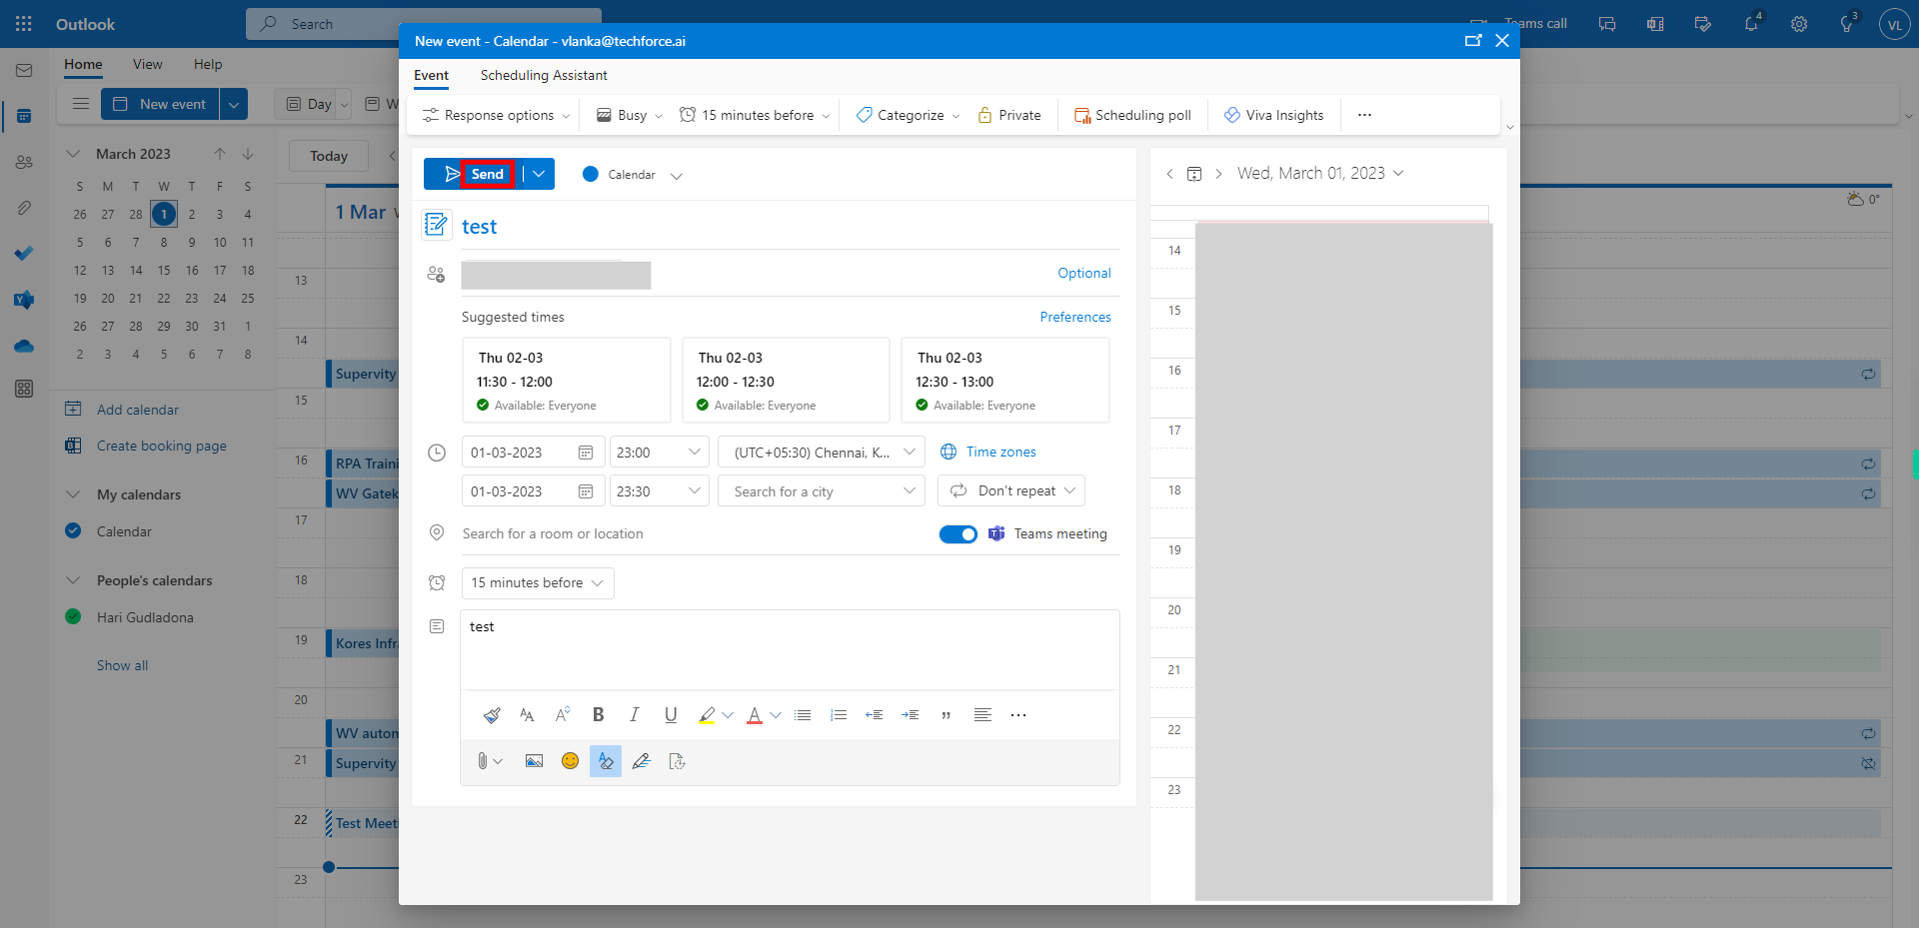Toggle Calendar under My calendars
Viewport: 1919px width, 928px height.
[x=73, y=531]
